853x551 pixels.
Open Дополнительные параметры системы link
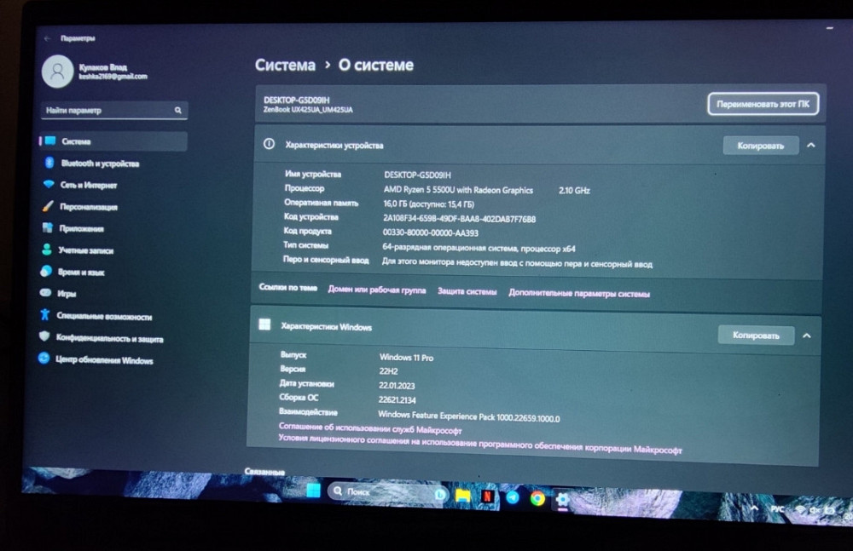point(578,294)
